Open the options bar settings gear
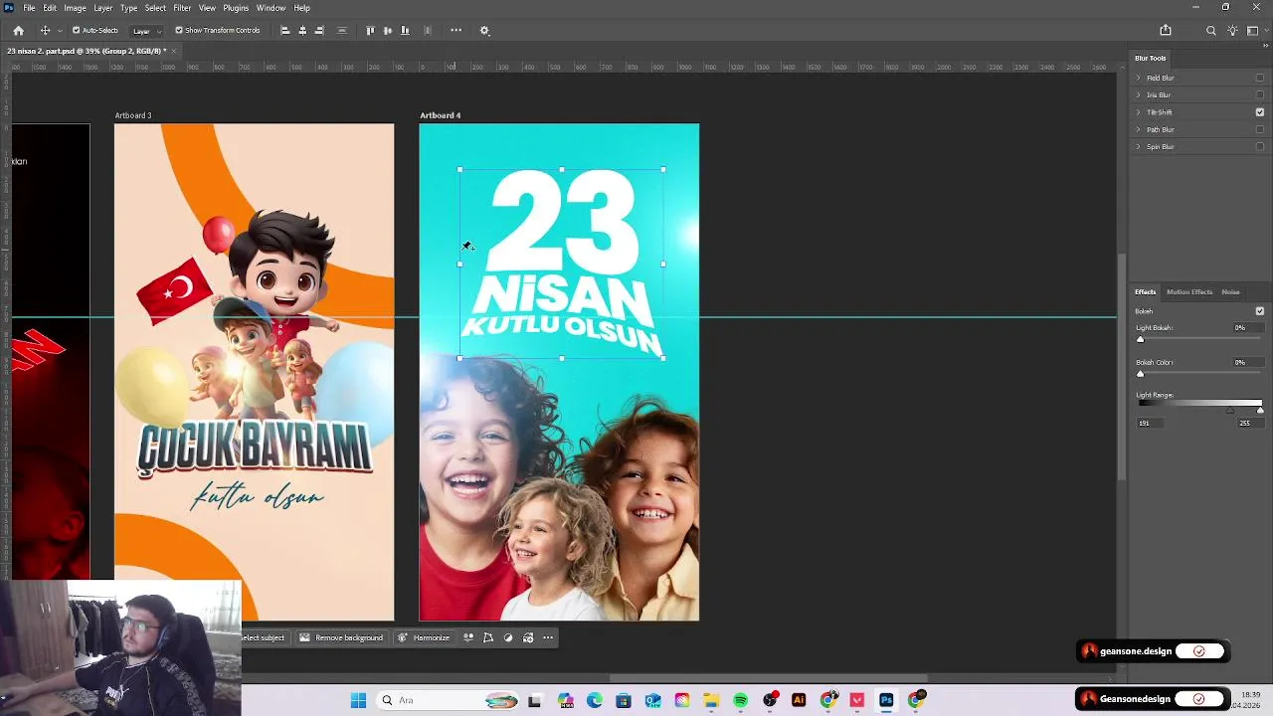The image size is (1273, 716). pos(484,31)
